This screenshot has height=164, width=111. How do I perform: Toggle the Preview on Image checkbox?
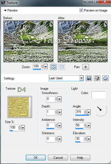[x=81, y=10]
